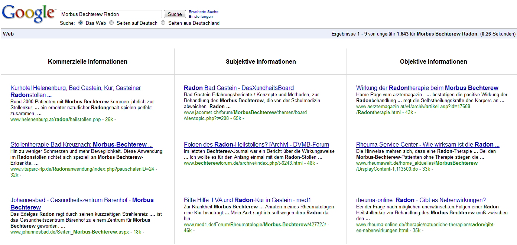Open Wirkung der Radontherapie beim Morbus Bechterew
517x245 pixels.
point(427,88)
